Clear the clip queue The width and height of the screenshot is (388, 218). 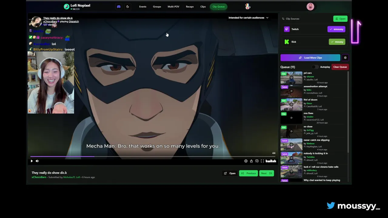[340, 67]
